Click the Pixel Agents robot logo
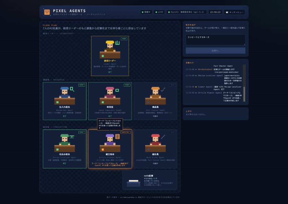This screenshot has width=288, height=204. tap(47, 12)
